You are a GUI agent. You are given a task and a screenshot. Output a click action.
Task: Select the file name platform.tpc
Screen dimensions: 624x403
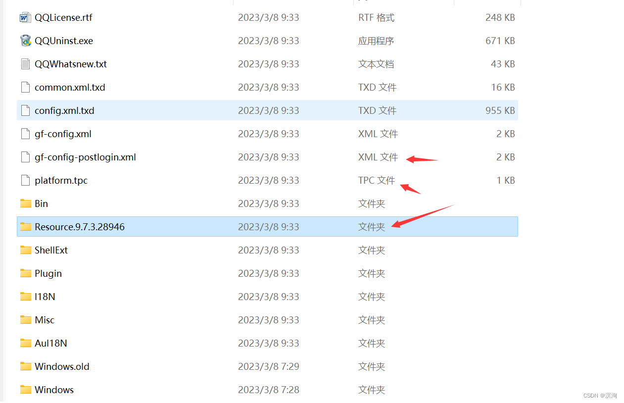click(x=61, y=181)
